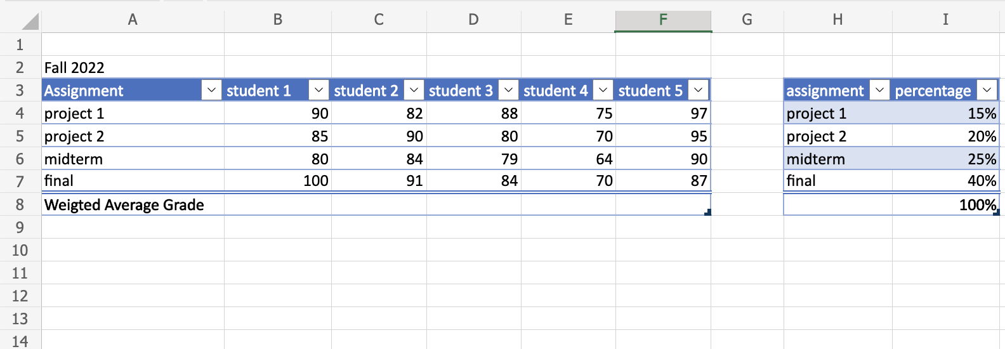Click 'project 1' in the percentage table

point(838,113)
